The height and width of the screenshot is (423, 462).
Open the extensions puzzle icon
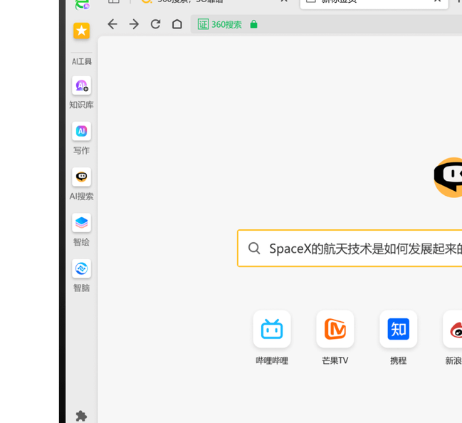click(x=81, y=416)
